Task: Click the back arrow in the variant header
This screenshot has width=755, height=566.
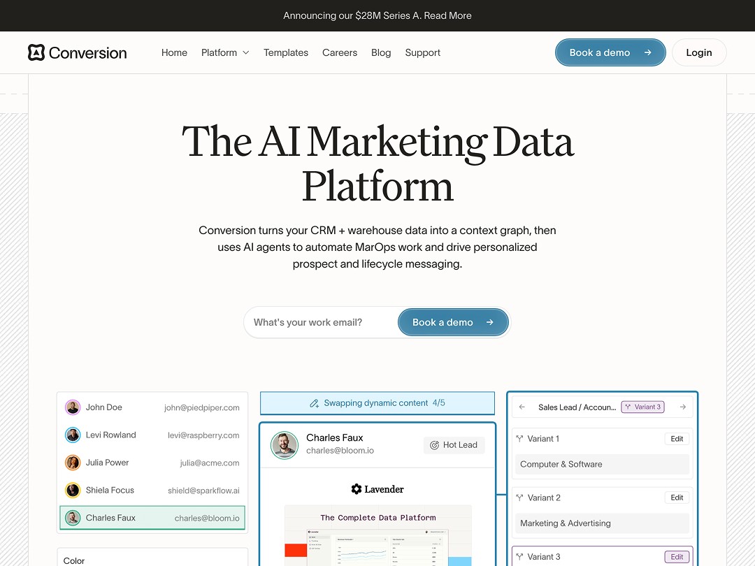Action: pyautogui.click(x=522, y=407)
